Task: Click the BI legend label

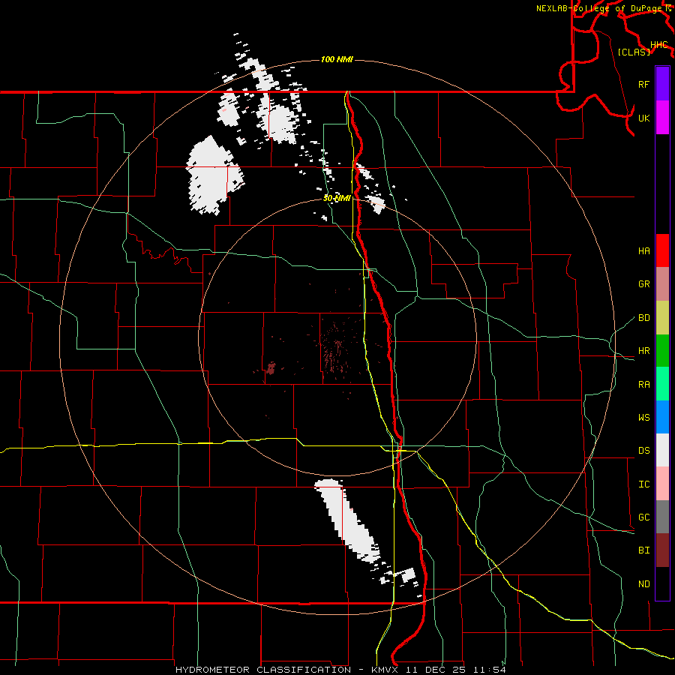Action: click(x=644, y=550)
